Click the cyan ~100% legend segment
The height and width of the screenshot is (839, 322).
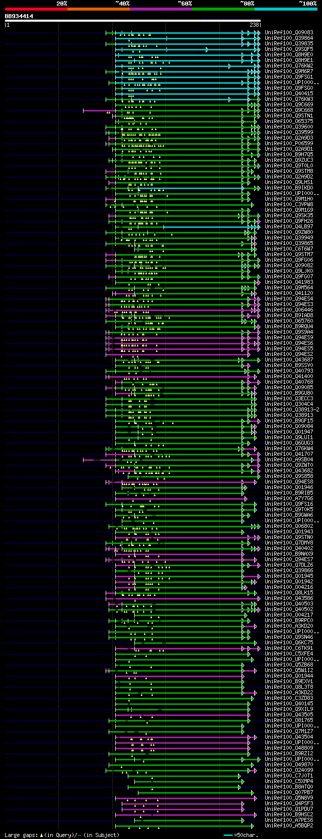coord(286,9)
